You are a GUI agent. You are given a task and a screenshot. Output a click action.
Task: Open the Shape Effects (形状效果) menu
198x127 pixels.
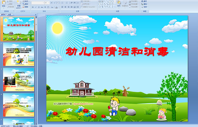[134, 7]
